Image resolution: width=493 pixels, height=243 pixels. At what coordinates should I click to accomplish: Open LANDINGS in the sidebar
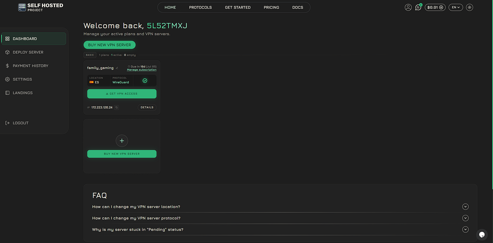(34, 93)
